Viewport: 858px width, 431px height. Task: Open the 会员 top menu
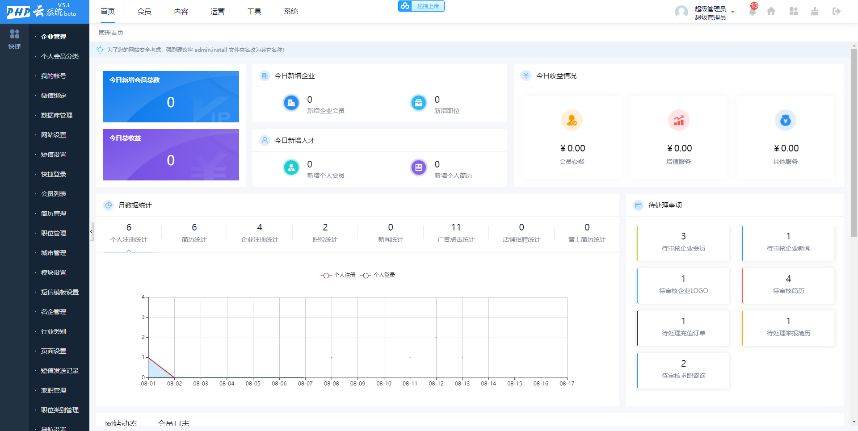144,12
